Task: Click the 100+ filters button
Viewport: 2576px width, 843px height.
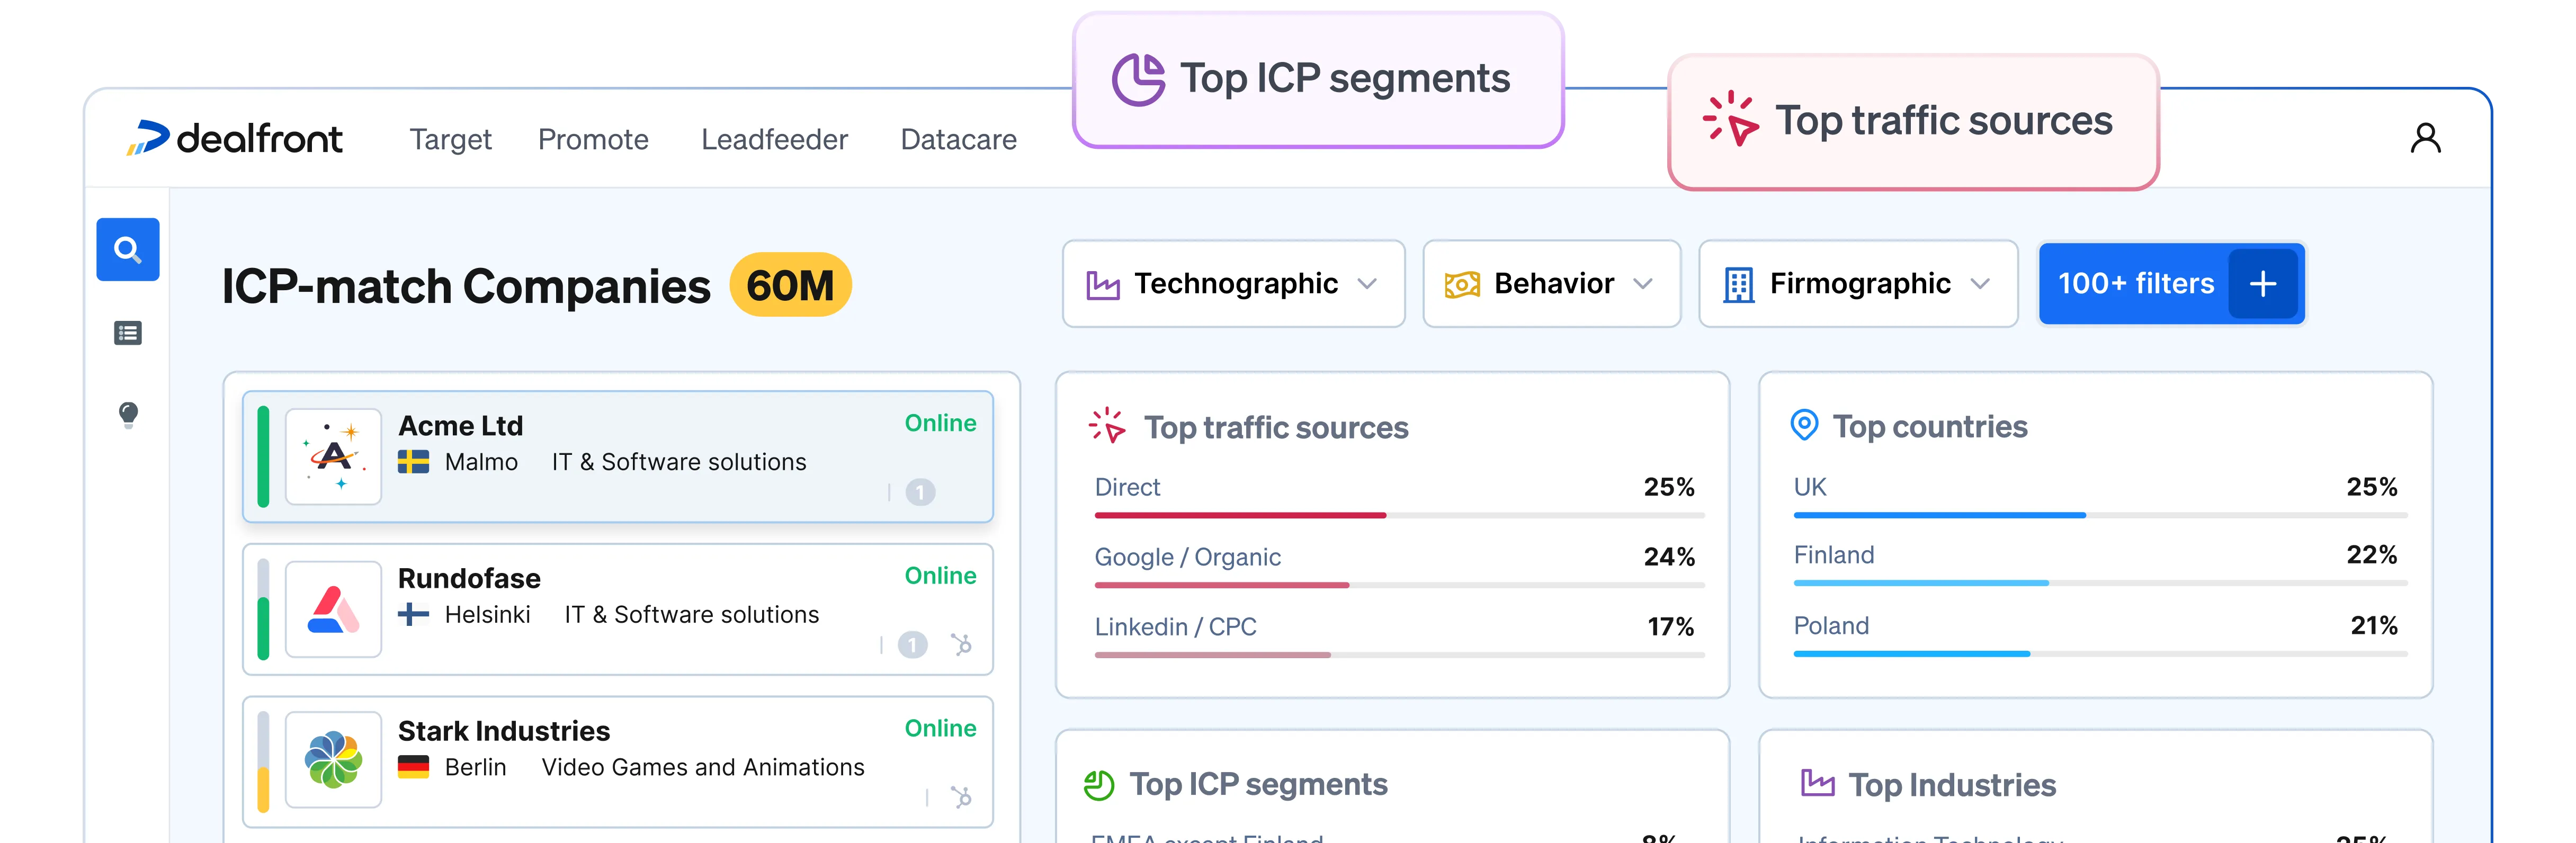Action: tap(2135, 284)
